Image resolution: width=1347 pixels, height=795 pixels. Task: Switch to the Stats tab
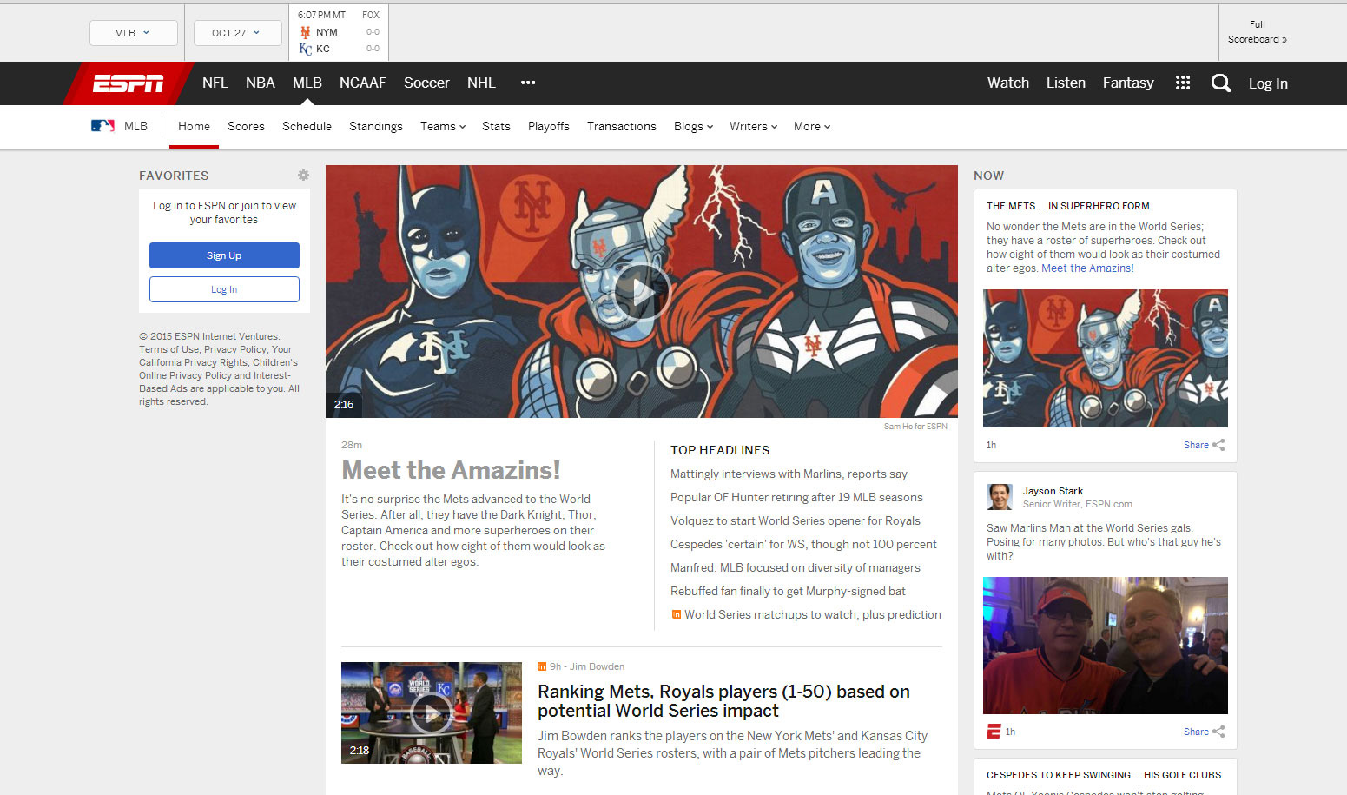click(496, 126)
